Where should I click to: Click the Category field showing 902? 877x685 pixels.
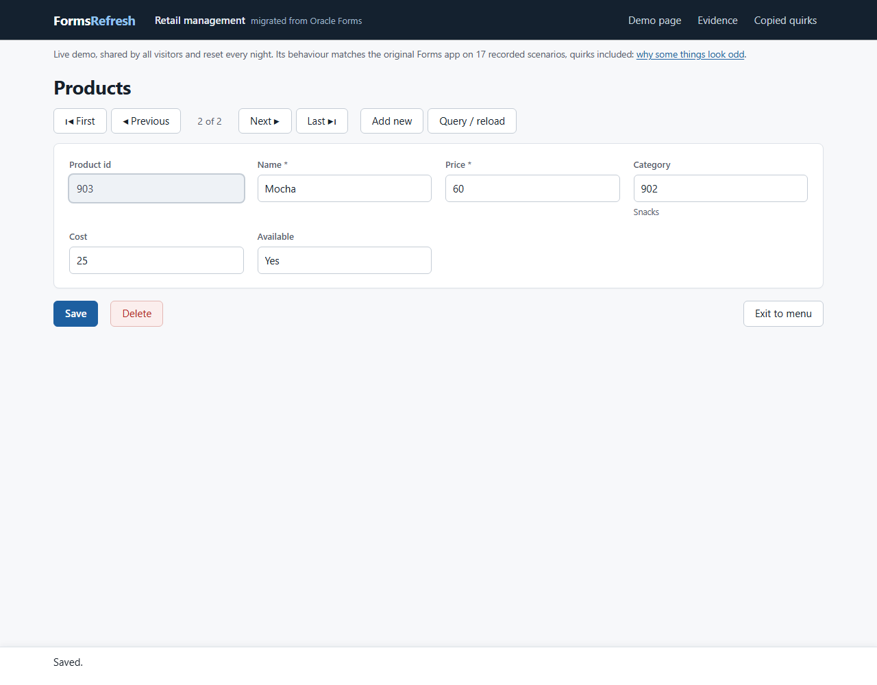pos(721,188)
